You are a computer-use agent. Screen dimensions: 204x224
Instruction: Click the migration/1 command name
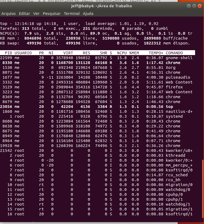pos(179,209)
